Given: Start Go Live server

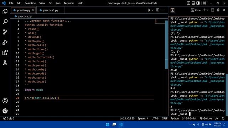Looking at the screenshot, I should tap(206, 118).
